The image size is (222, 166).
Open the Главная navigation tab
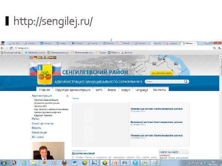pos(44,90)
